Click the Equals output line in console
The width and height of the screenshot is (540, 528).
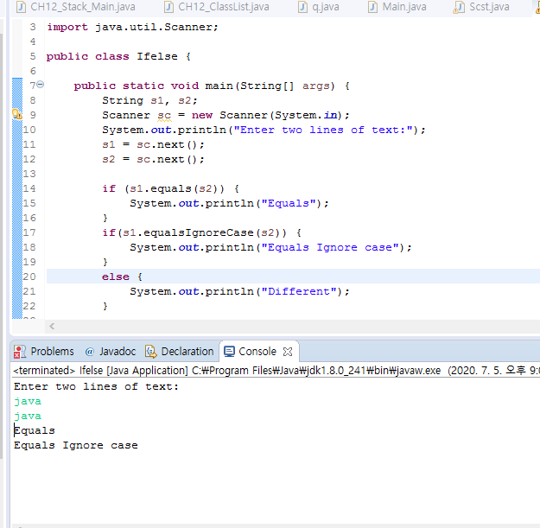point(35,431)
